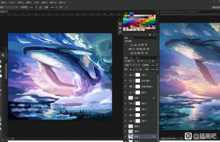Add a Brightness/Contrast adjustment (sun icon)
The image size is (220, 142).
(132, 45)
